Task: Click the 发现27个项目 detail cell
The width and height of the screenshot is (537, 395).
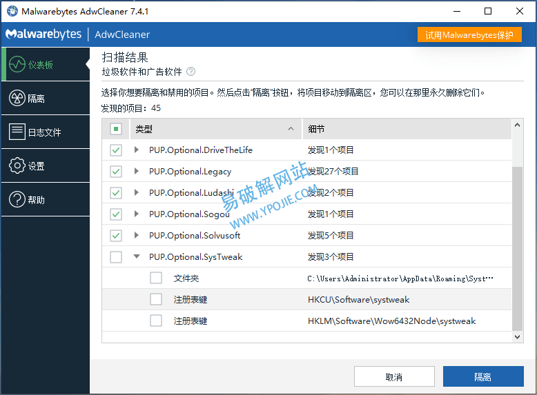Action: [333, 172]
